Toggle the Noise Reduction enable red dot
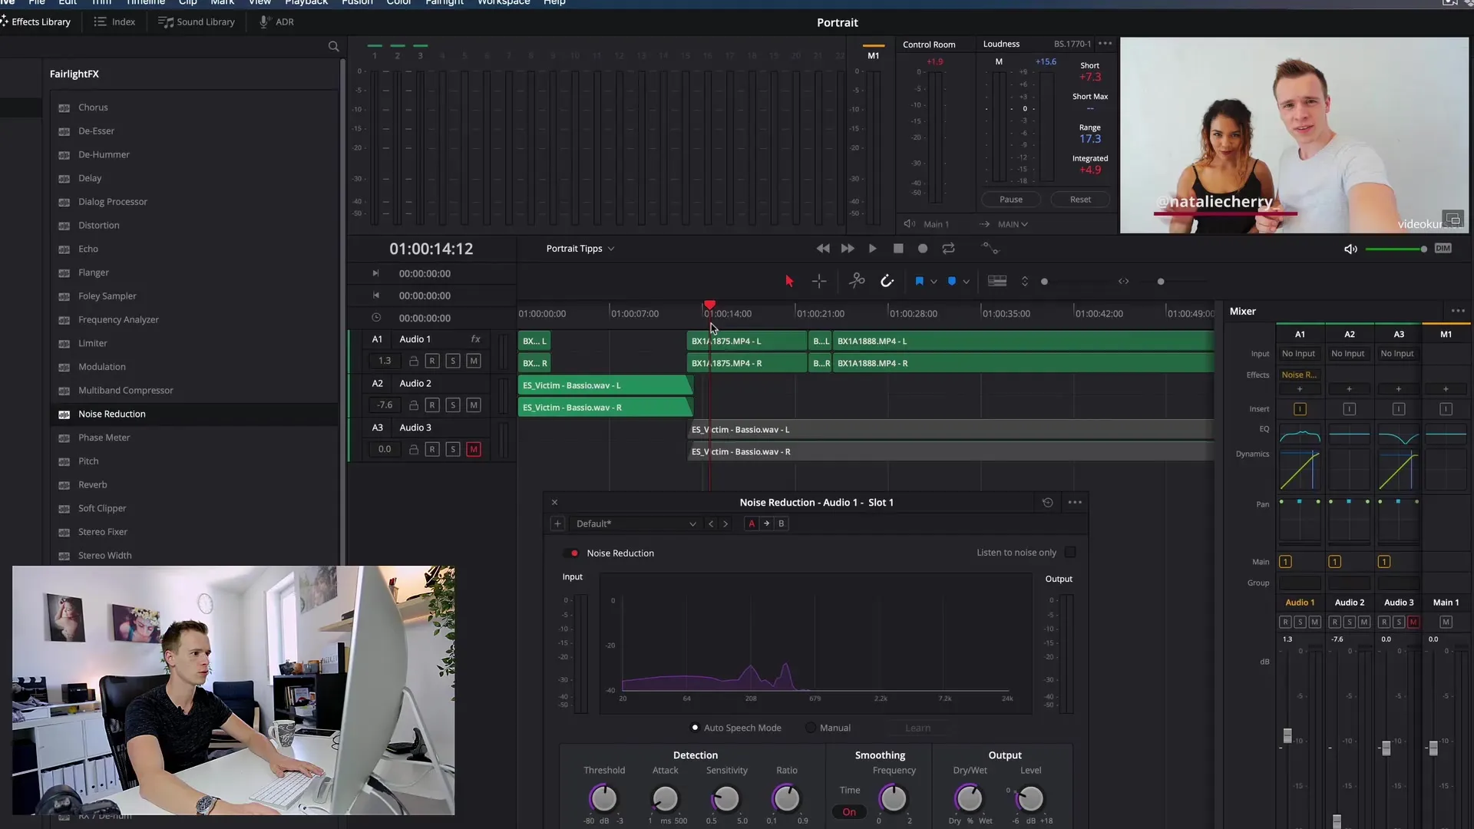The image size is (1474, 829). pos(574,553)
